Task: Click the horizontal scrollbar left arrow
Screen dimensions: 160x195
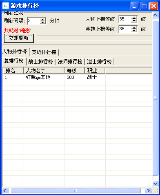Action: [x=5, y=191]
